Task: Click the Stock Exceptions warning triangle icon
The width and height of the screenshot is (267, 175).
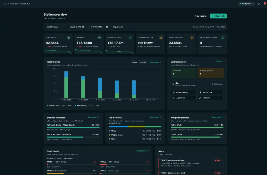Action: pyautogui.click(x=222, y=38)
